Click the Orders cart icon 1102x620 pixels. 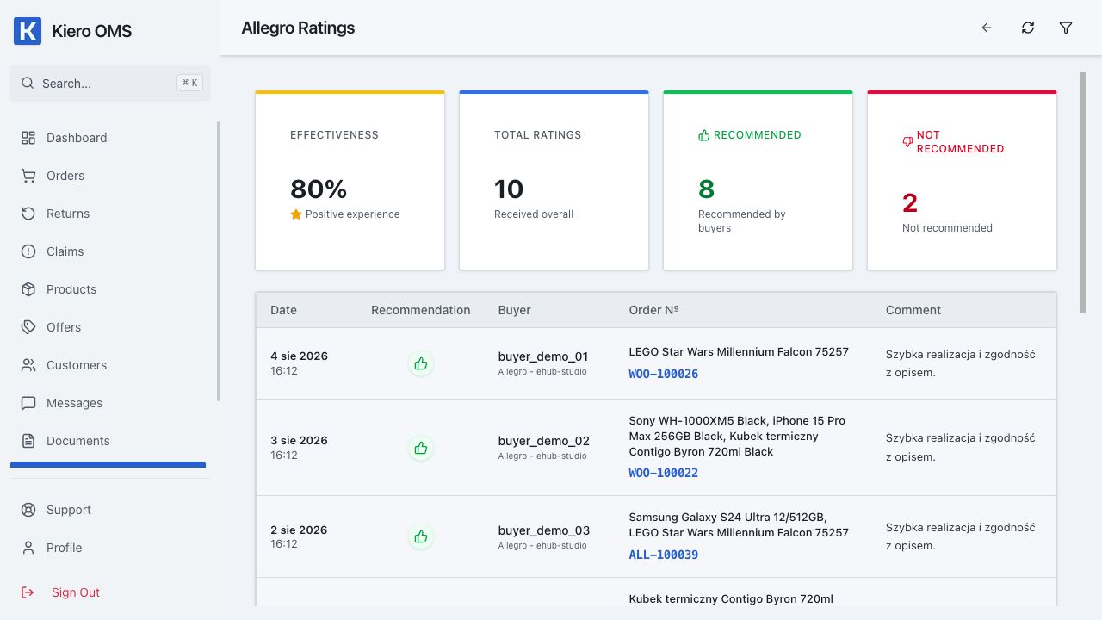pyautogui.click(x=28, y=176)
